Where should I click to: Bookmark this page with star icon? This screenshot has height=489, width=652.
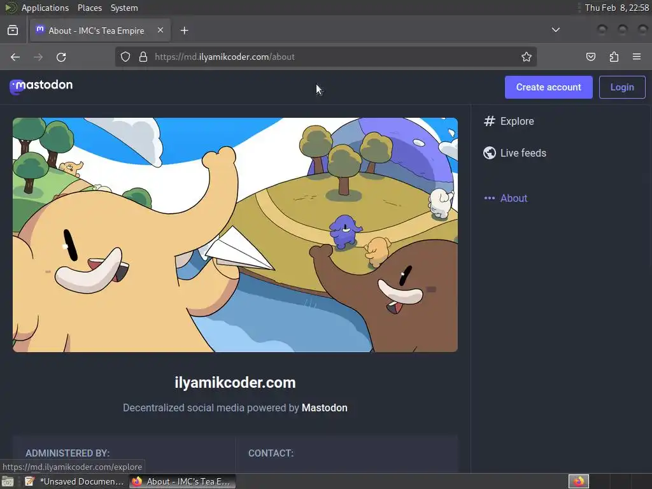527,57
